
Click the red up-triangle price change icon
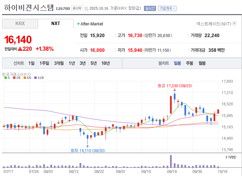click(20, 49)
